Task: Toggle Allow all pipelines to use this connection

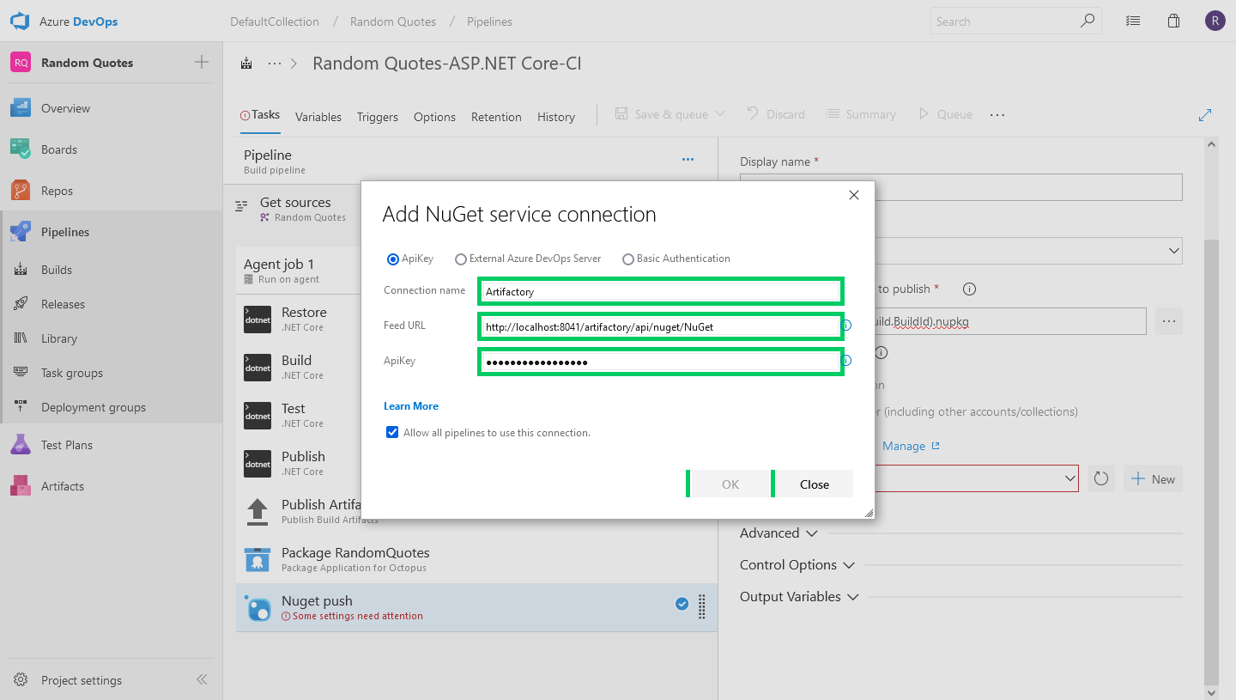Action: 392,433
